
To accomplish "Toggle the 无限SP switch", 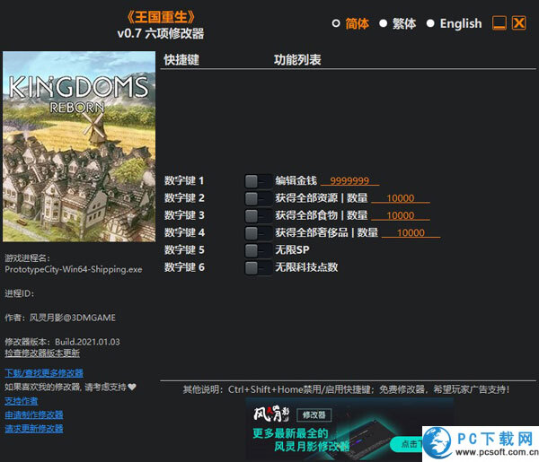I will (x=257, y=249).
